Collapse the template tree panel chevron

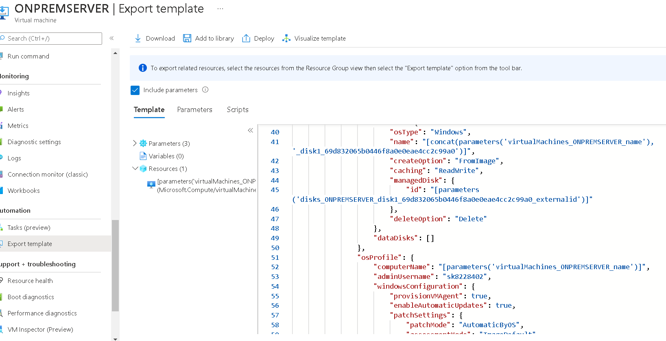tap(250, 130)
